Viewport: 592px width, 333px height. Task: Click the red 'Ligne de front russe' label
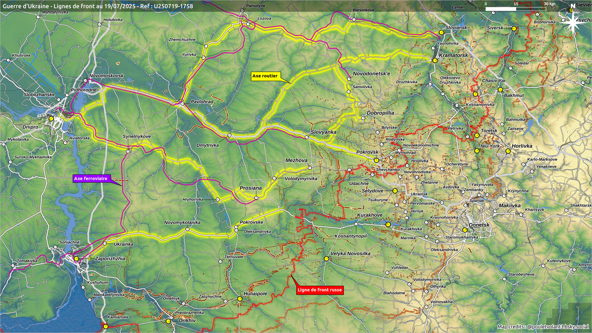pyautogui.click(x=319, y=290)
